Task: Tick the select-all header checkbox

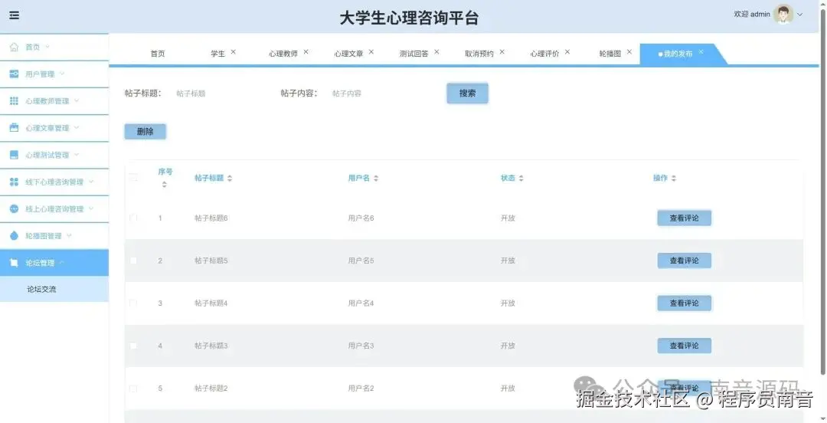Action: coord(133,178)
